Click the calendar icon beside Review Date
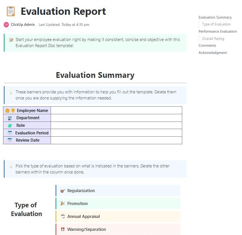Viewport: 242px width, 235px height. tap(10, 140)
